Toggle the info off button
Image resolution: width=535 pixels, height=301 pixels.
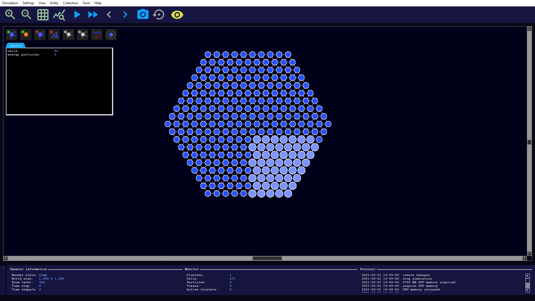97,35
